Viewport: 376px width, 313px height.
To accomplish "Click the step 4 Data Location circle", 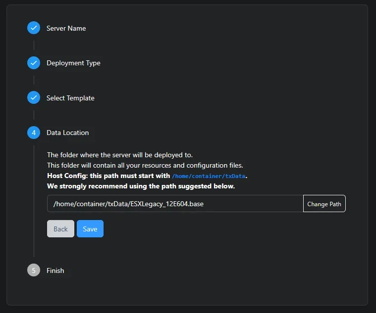I will (x=34, y=133).
